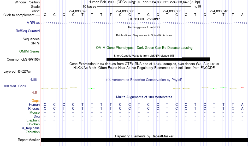Click the H3K27Ac Mark ENCODE title
This screenshot has width=248, height=146.
144,68
